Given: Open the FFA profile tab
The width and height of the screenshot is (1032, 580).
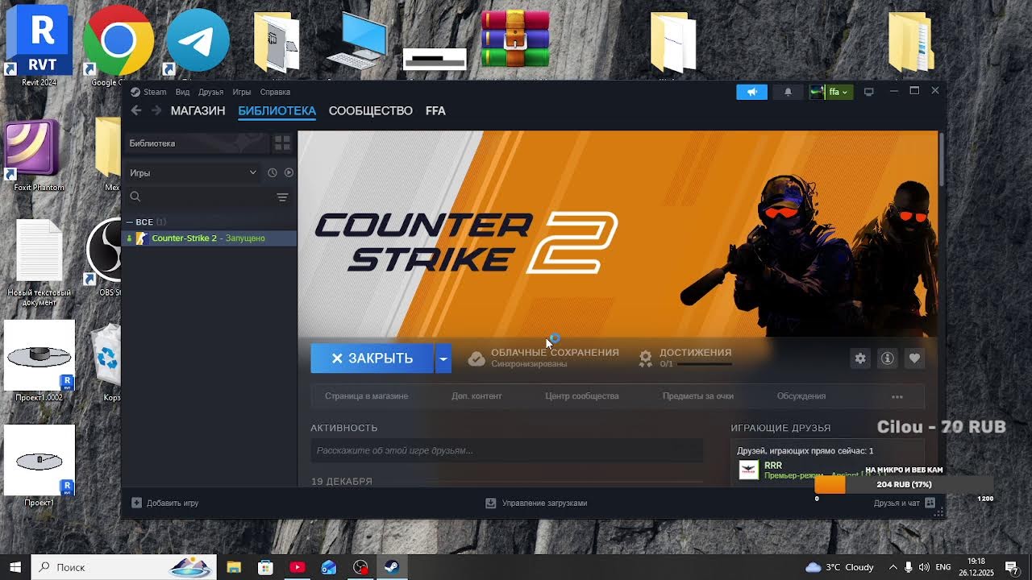Looking at the screenshot, I should pos(435,110).
